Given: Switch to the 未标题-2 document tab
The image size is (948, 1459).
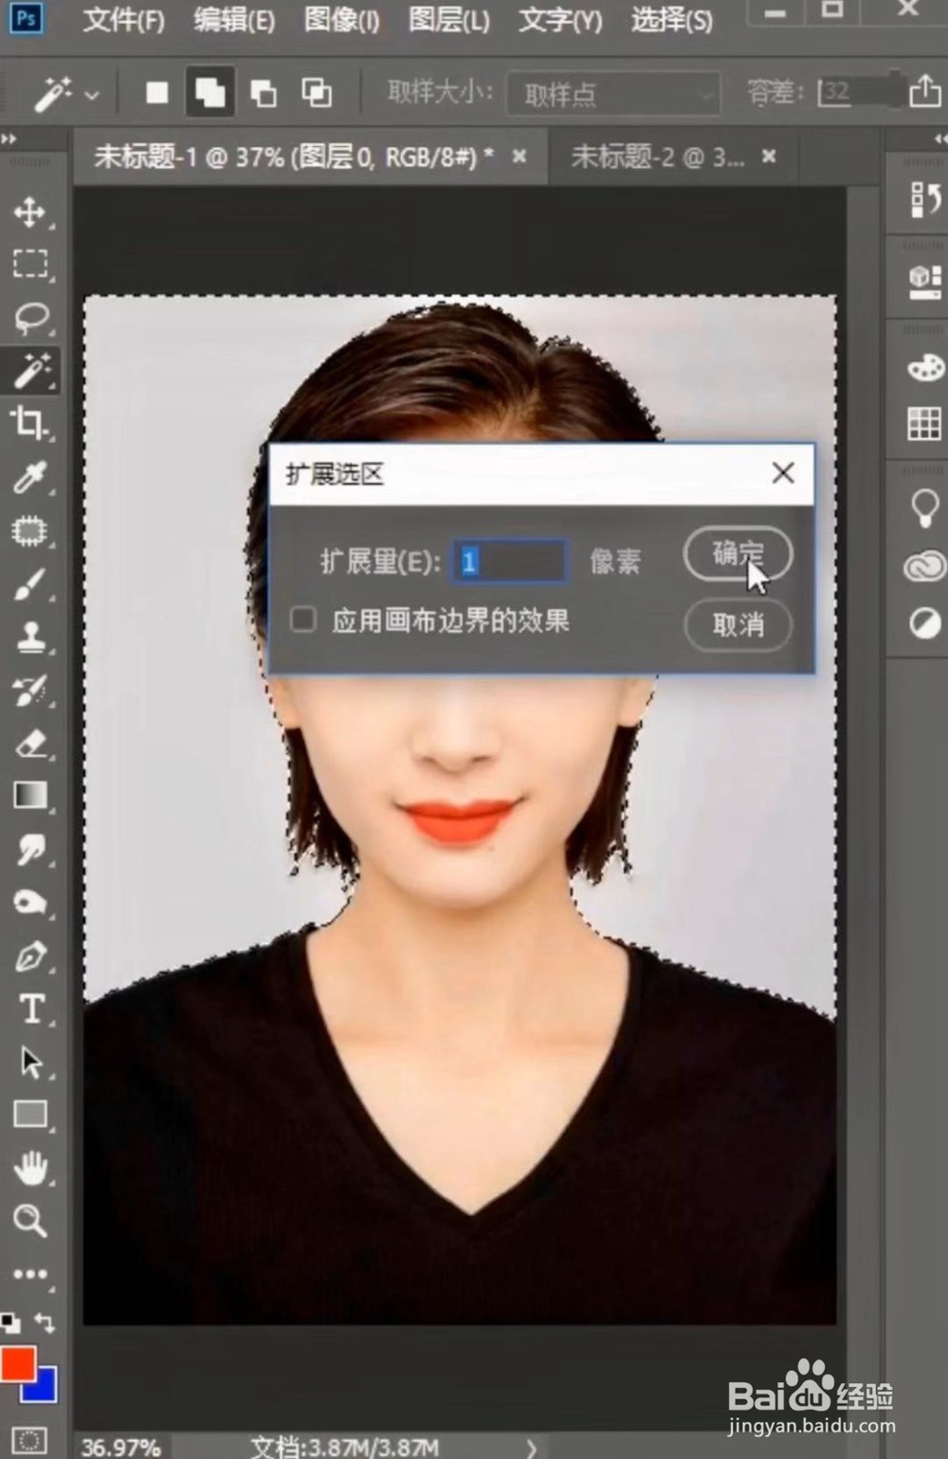Looking at the screenshot, I should tap(656, 157).
